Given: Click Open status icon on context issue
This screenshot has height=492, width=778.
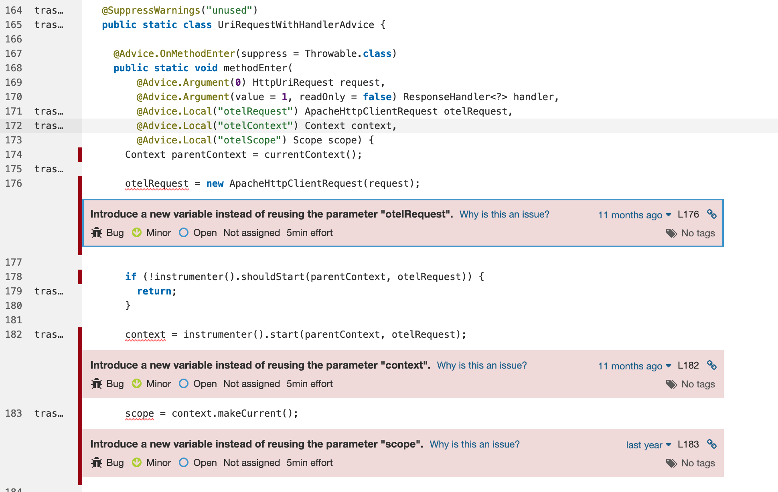Looking at the screenshot, I should tap(184, 383).
